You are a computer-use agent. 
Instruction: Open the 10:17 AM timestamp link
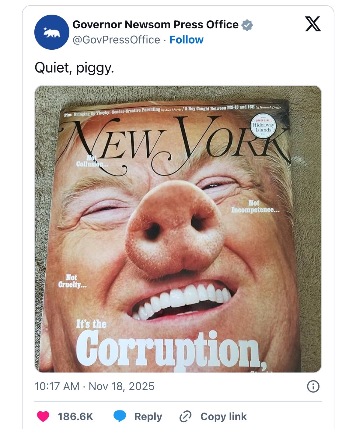click(57, 386)
